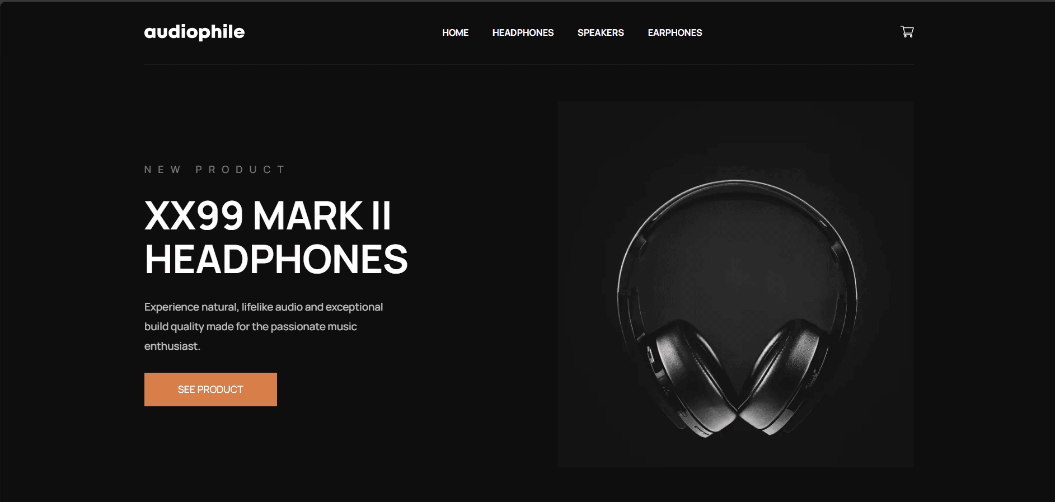This screenshot has width=1055, height=502.
Task: Click the audiophile logo
Action: pyautogui.click(x=194, y=32)
